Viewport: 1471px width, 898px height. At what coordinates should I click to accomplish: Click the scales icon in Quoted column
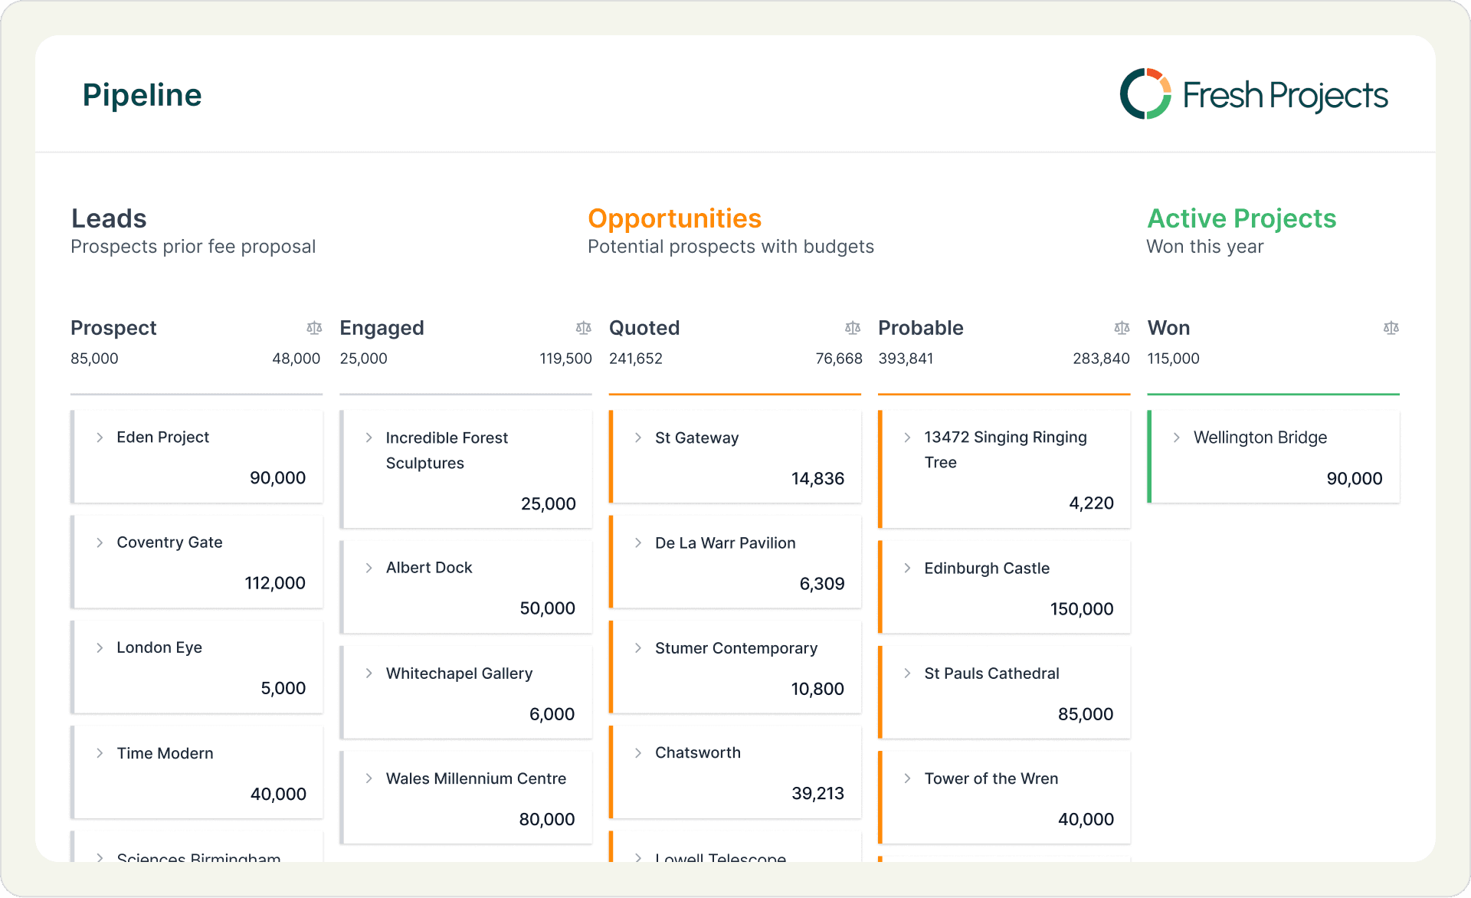(x=853, y=328)
